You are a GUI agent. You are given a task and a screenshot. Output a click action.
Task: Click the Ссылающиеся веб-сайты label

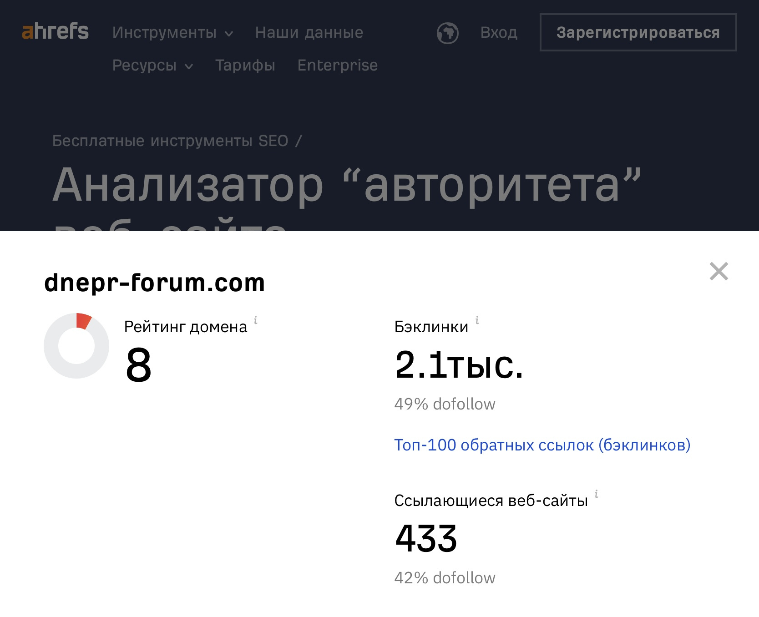(491, 501)
